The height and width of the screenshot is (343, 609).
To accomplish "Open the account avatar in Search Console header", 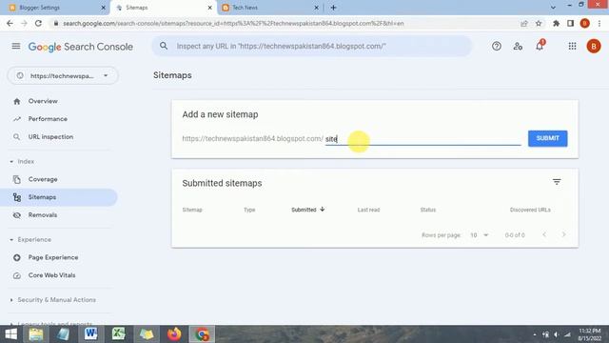I will pos(594,47).
